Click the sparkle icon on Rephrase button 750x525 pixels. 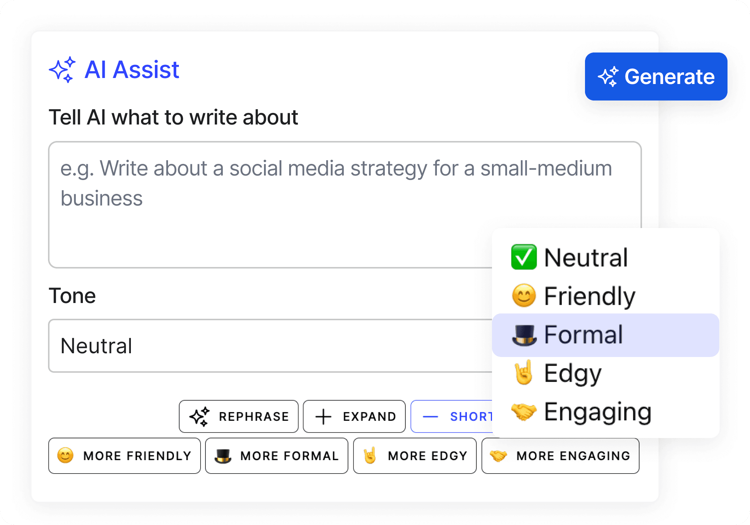click(x=199, y=416)
